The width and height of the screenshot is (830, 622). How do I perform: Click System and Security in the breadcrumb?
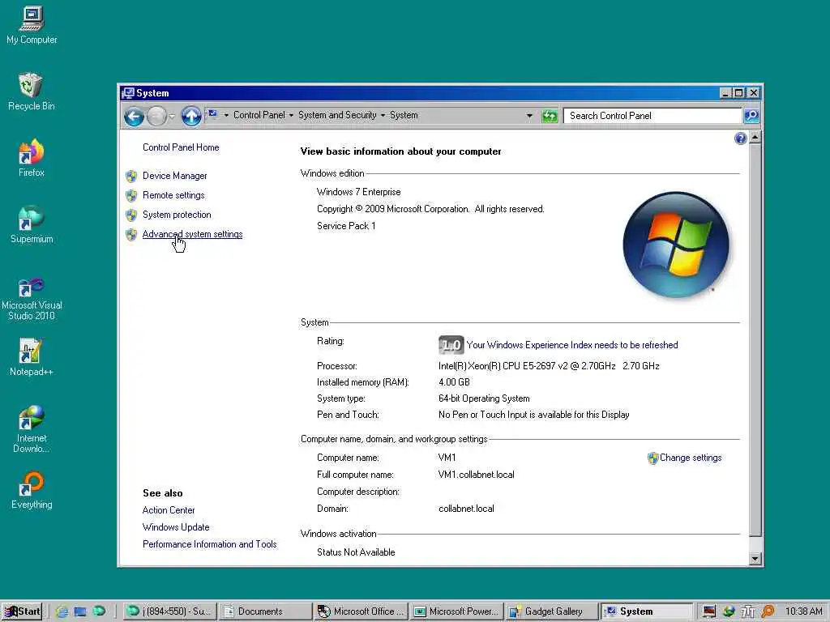pyautogui.click(x=337, y=115)
